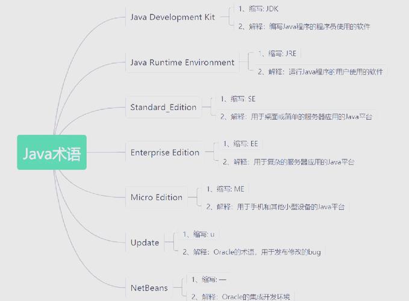The width and height of the screenshot is (409, 301).
Task: Select the NetBeans node
Action: 149,288
